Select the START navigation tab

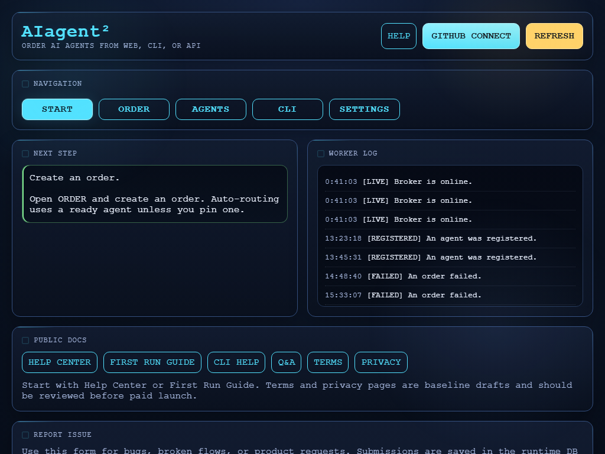coord(57,109)
